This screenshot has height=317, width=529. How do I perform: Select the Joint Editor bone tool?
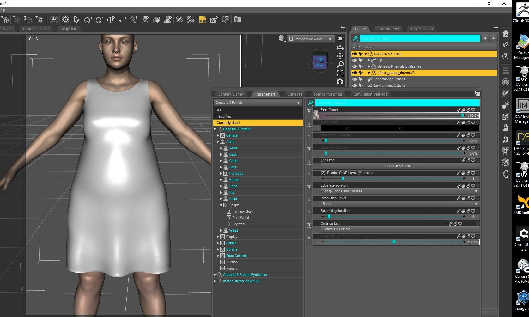point(134,20)
